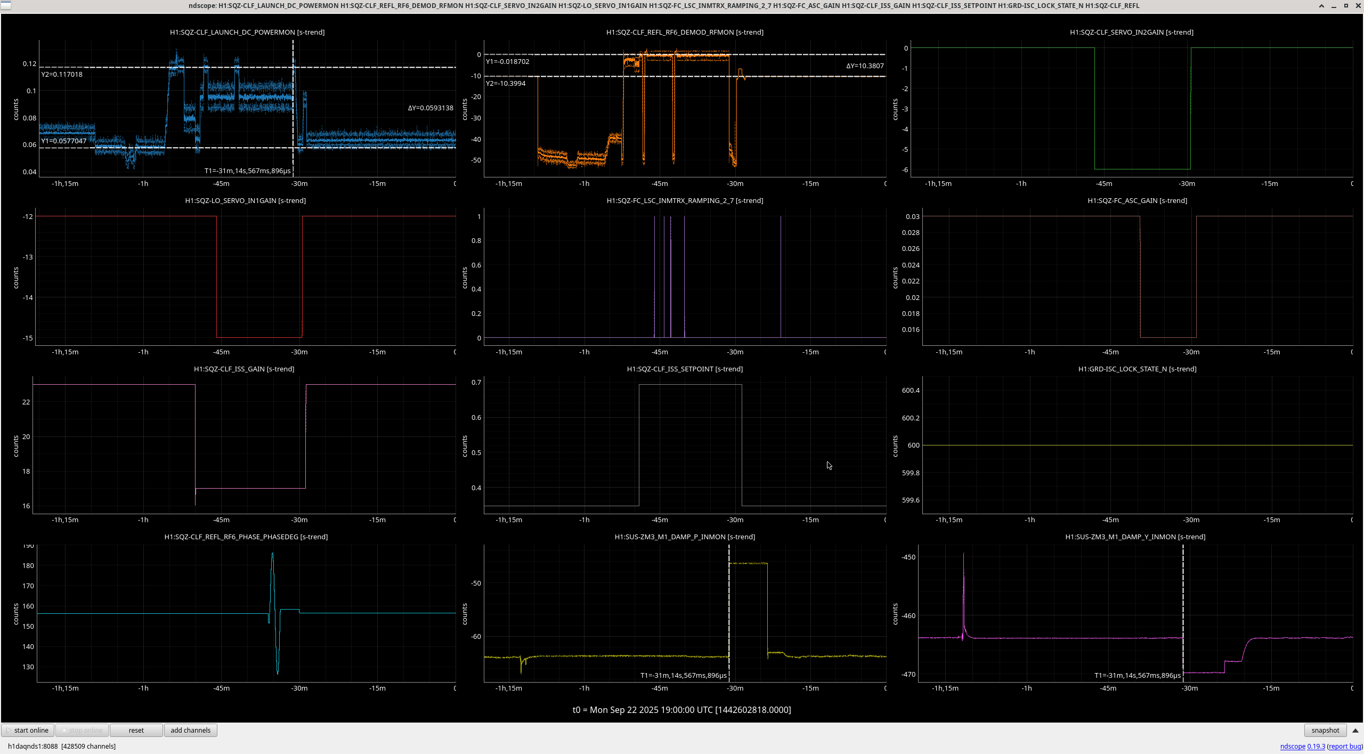Click the t0 timestamp label
Viewport: 1364px width, 754px height.
tap(681, 710)
